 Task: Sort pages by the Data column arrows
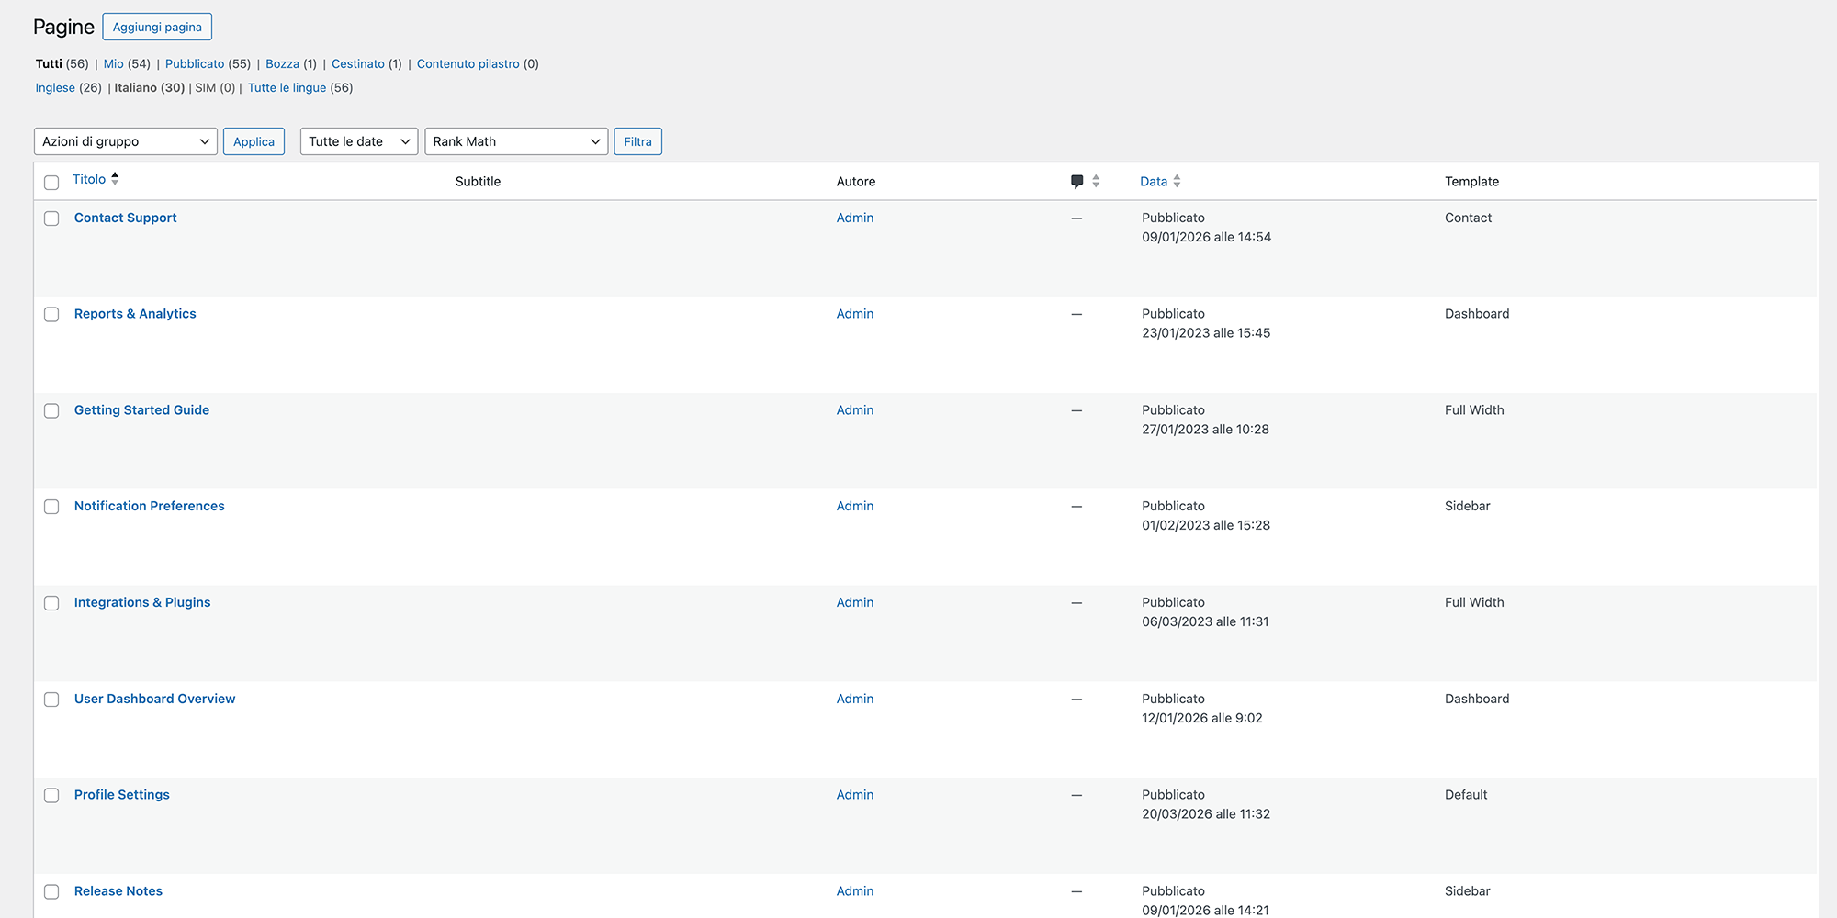[x=1178, y=181]
